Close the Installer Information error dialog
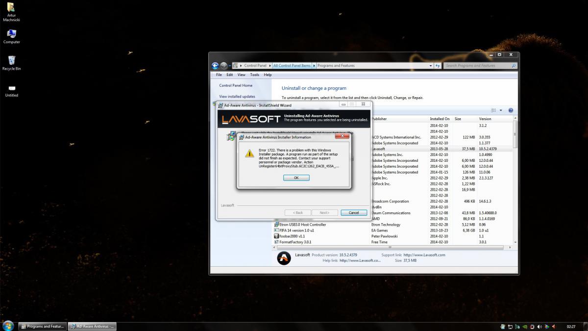Screen dimensions: 588x331 (342, 136)
